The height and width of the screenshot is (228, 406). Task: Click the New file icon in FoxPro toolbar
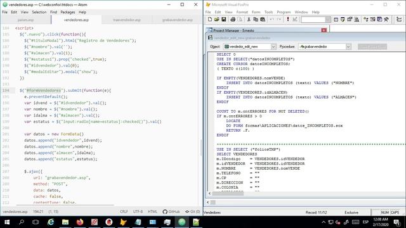210,20
